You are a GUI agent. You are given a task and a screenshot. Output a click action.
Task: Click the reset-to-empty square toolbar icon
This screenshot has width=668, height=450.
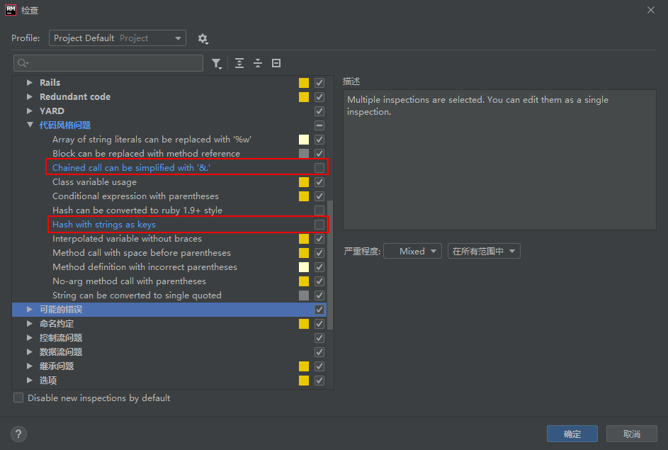click(x=276, y=63)
